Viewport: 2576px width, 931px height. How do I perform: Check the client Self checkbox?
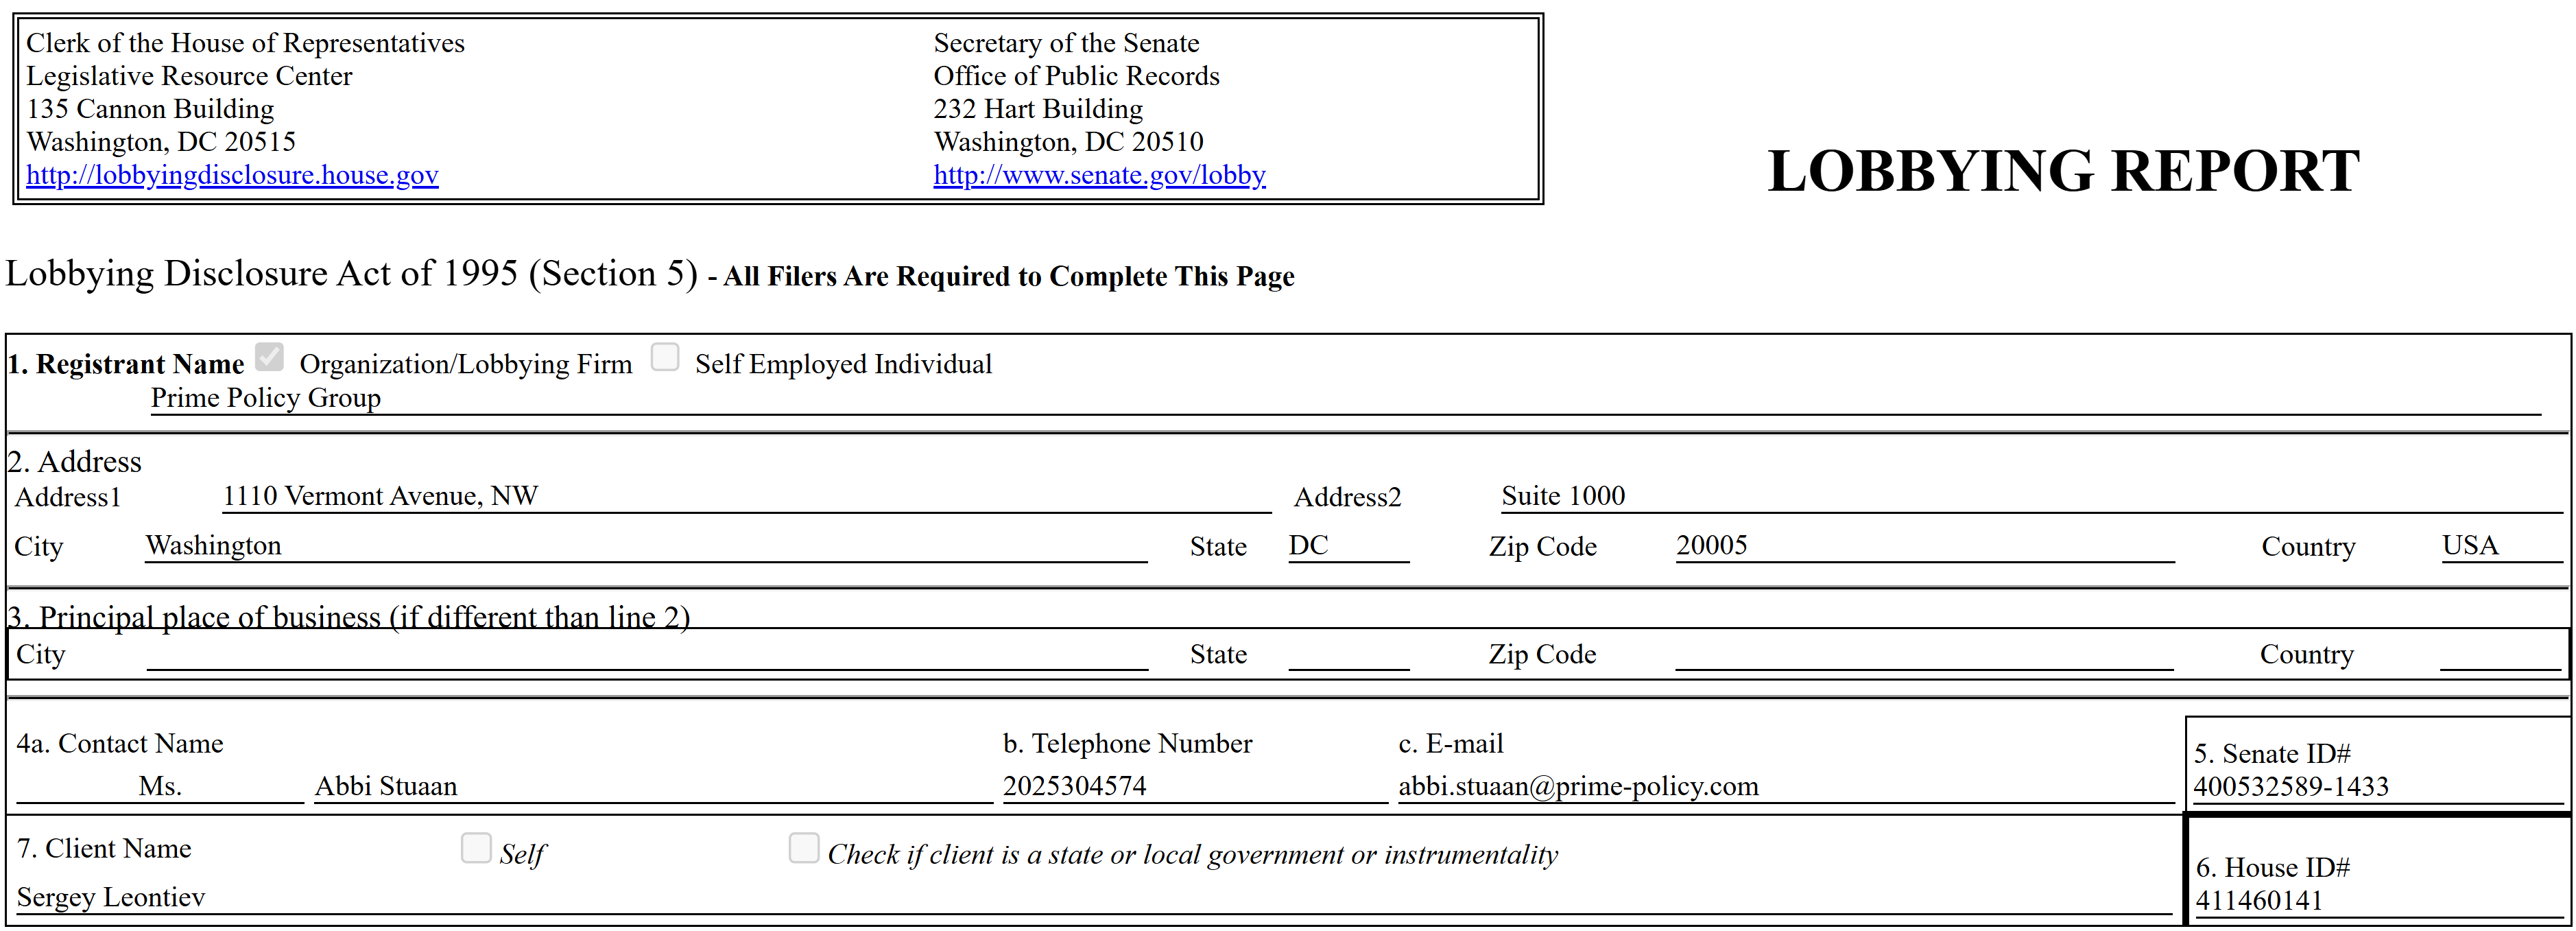click(x=476, y=848)
